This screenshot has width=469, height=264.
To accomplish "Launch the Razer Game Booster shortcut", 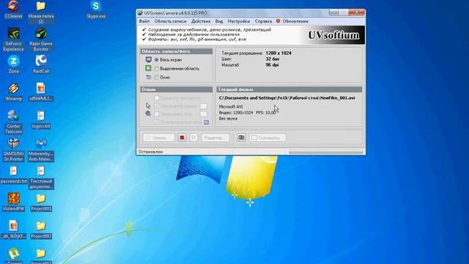I will pos(41,40).
